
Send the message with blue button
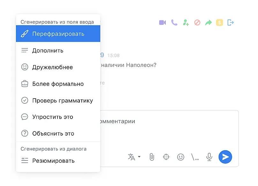click(x=225, y=157)
